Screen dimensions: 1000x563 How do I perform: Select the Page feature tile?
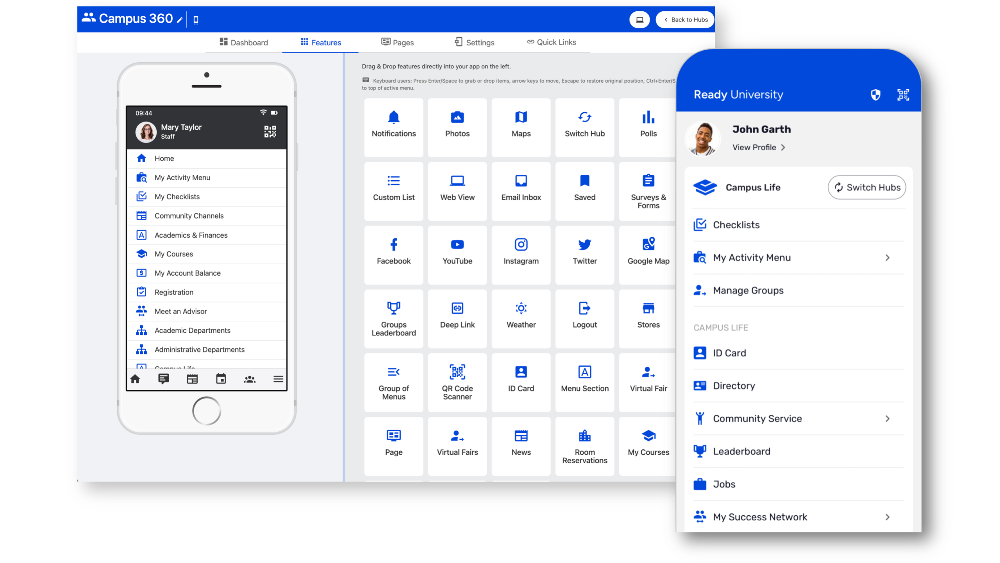393,446
